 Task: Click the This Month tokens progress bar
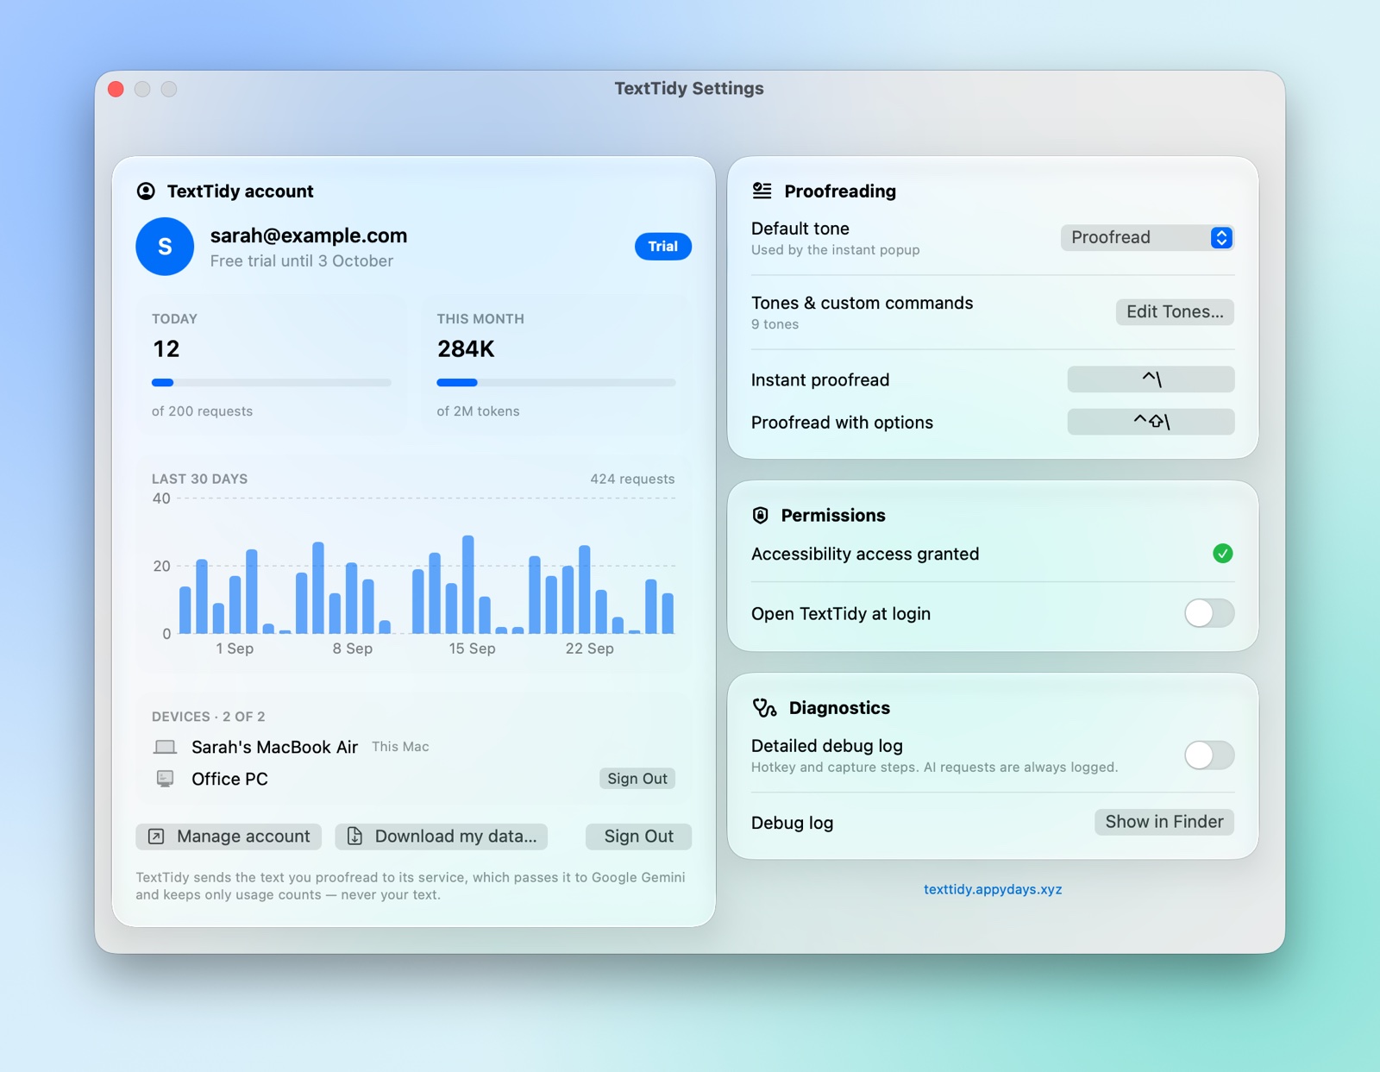pos(556,383)
